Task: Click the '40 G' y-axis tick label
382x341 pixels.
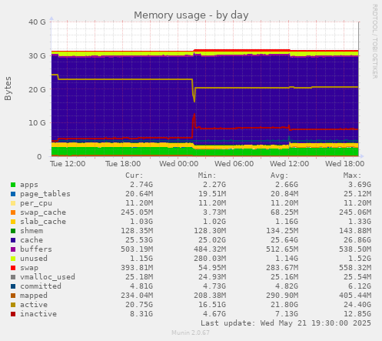Action: [x=37, y=22]
